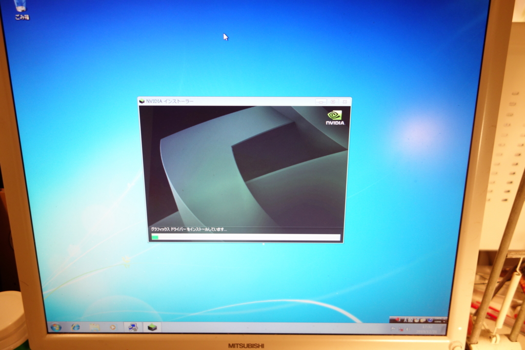Open the network status tray icon
This screenshot has width=525, height=350.
pyautogui.click(x=401, y=330)
